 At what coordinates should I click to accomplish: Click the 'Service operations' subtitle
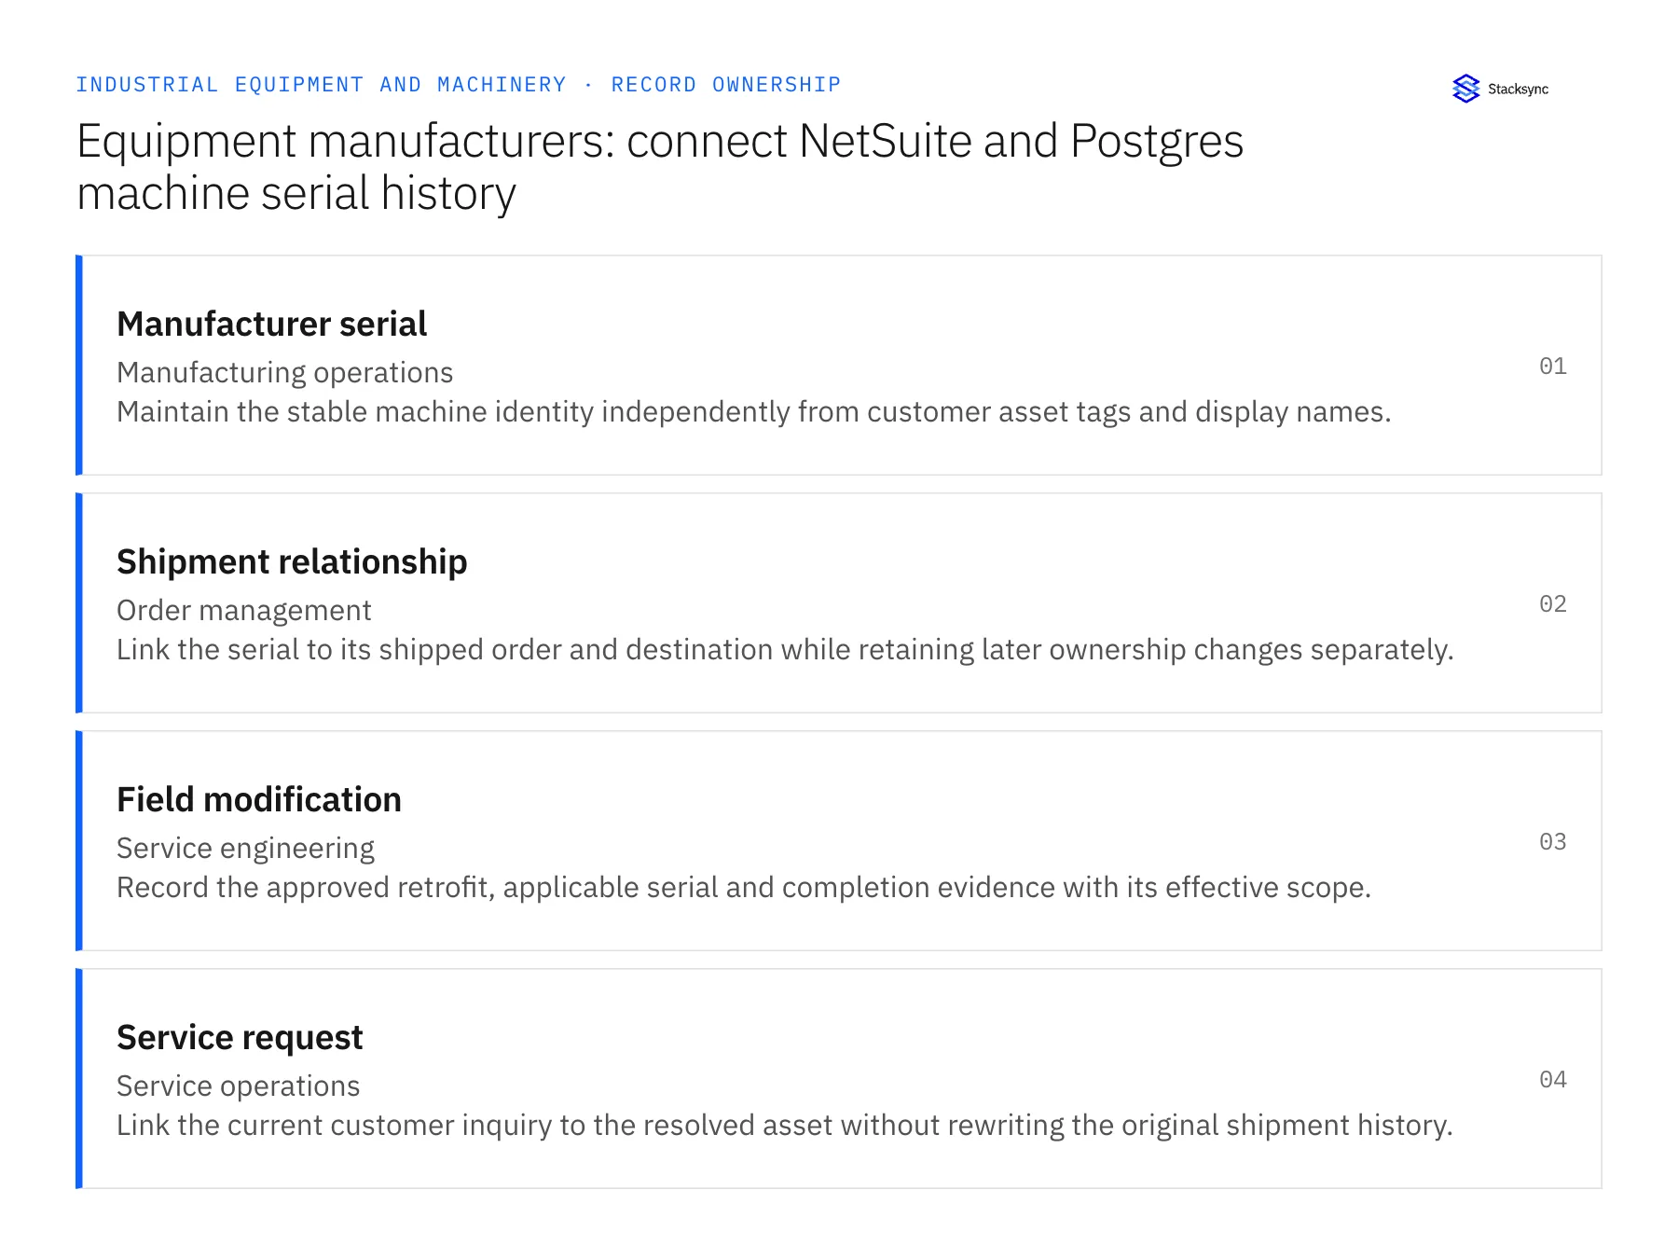coord(238,1086)
